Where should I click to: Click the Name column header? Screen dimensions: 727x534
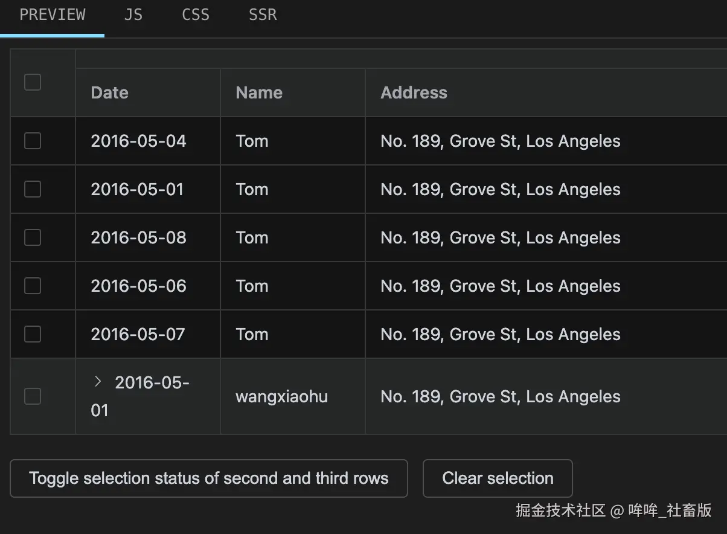click(259, 92)
